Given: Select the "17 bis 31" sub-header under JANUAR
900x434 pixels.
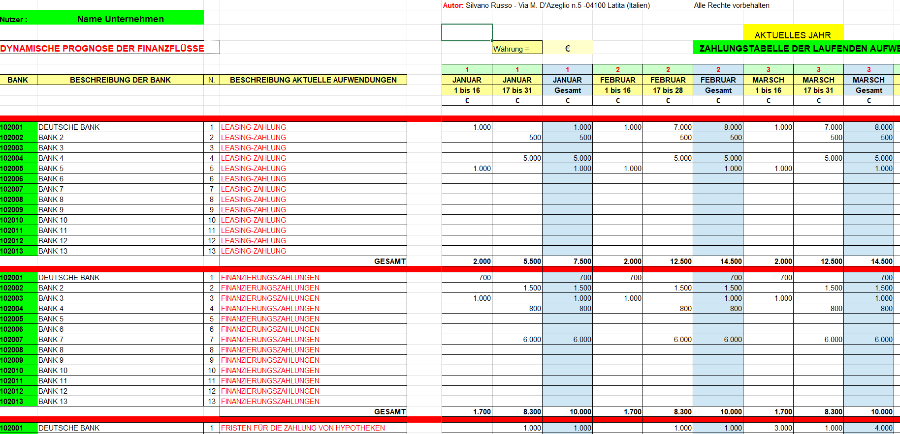Looking at the screenshot, I should click(517, 90).
